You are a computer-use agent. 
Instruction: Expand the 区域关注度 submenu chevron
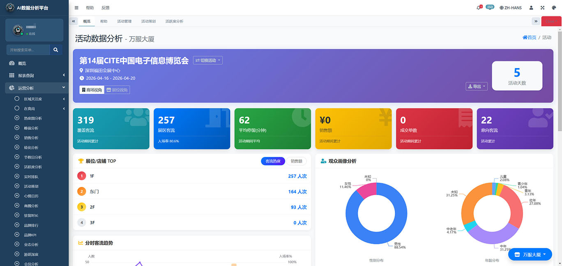64,99
